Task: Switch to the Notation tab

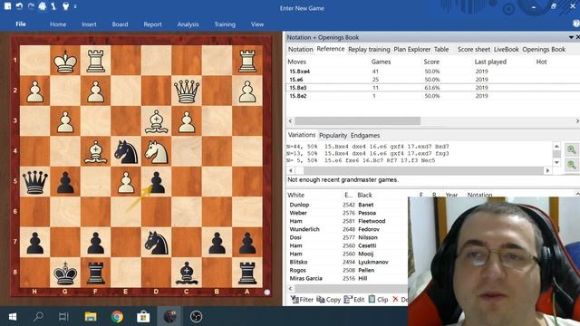Action: (300, 49)
